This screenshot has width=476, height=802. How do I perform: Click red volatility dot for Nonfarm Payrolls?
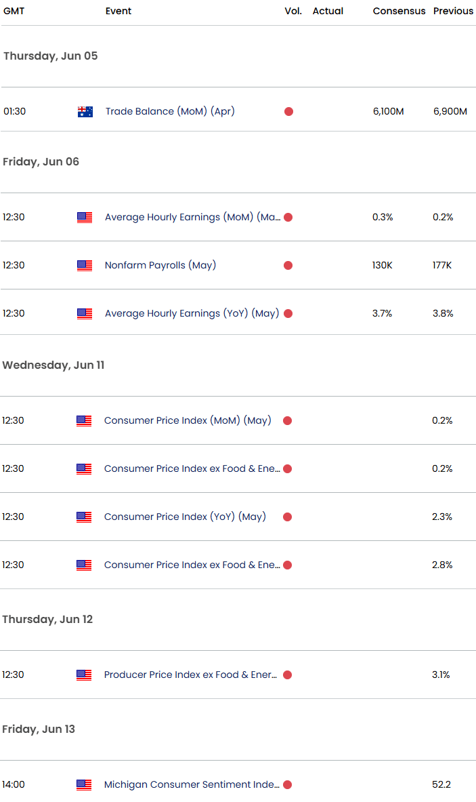288,266
